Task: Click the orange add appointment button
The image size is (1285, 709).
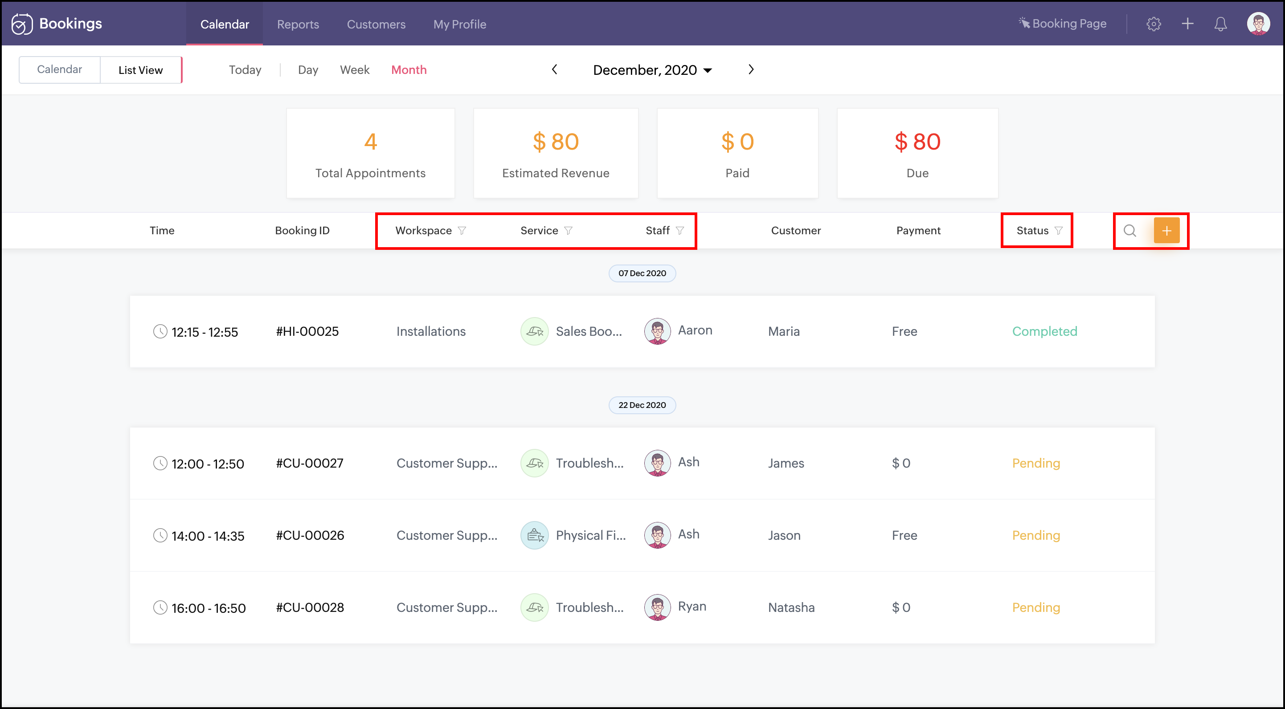Action: [1166, 231]
